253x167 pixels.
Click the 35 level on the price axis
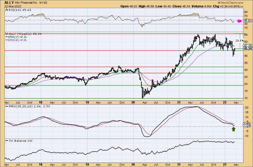tap(246, 63)
